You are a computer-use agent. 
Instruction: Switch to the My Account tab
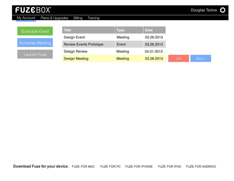(x=26, y=18)
